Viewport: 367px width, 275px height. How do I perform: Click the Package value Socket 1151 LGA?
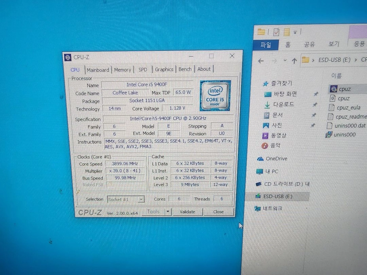click(147, 100)
